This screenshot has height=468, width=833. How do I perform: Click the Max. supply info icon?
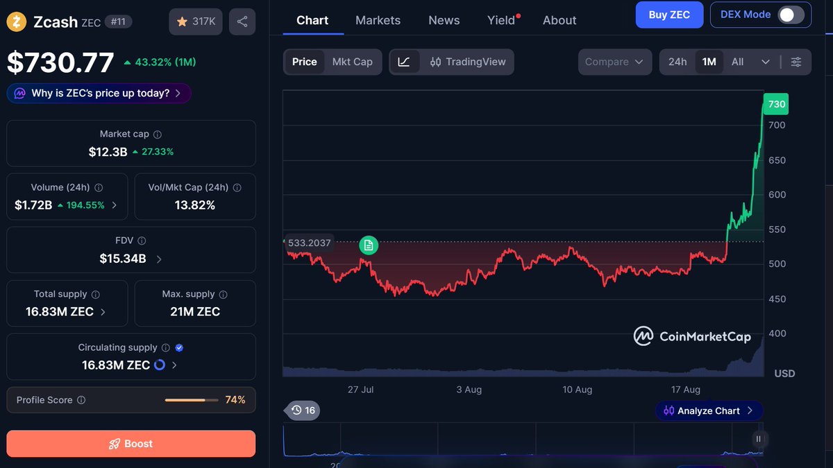click(x=223, y=295)
